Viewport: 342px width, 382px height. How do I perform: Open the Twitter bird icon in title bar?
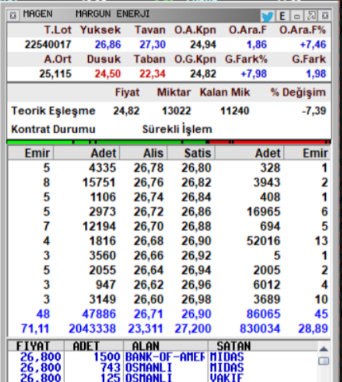pos(267,16)
